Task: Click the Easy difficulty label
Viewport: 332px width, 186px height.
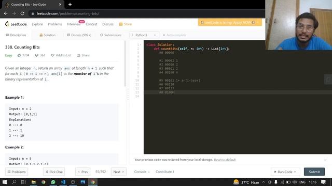Action: [x=8, y=55]
